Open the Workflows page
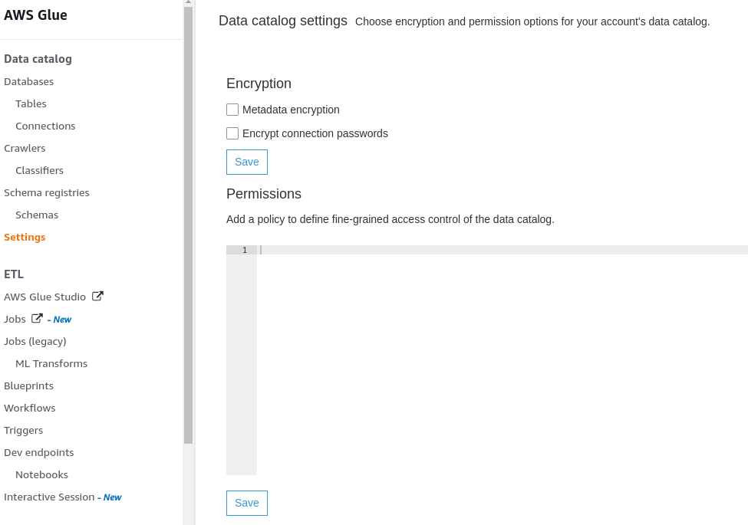Screen dimensions: 748x525 point(29,408)
